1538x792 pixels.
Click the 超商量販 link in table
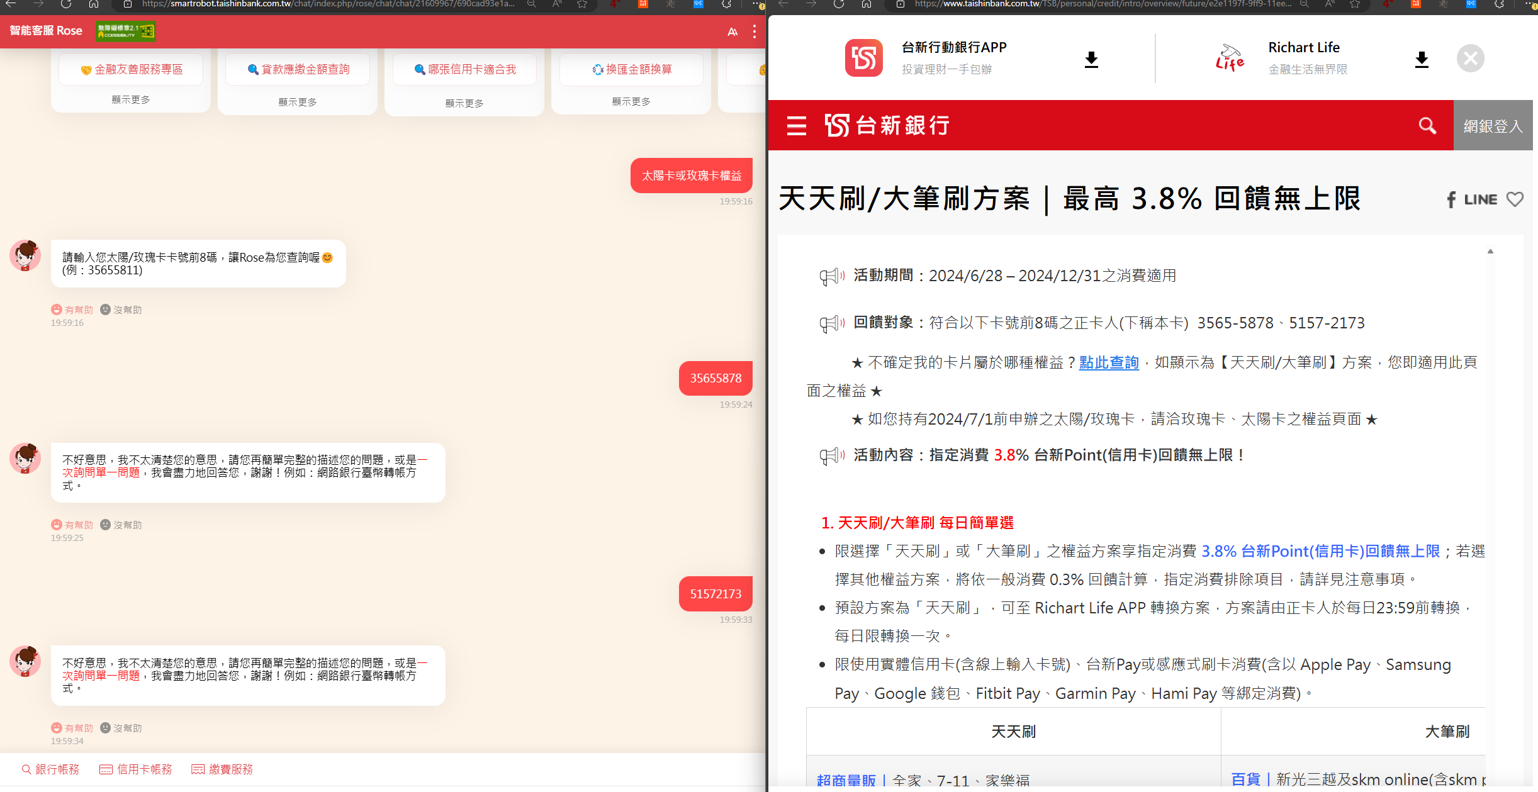[x=846, y=781]
